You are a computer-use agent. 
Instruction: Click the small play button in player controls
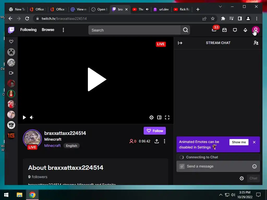tap(24, 117)
